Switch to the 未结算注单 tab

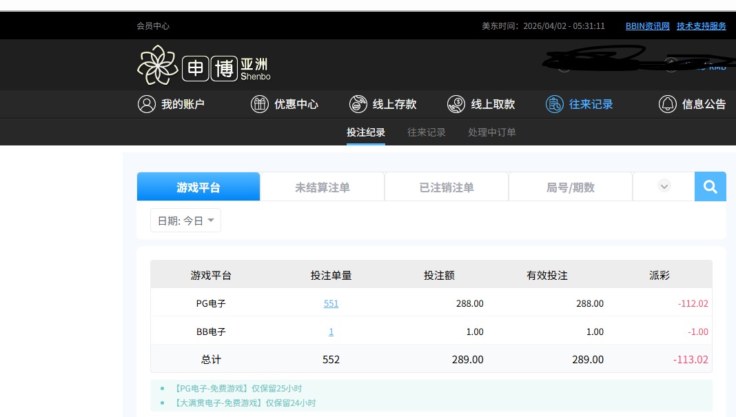click(323, 187)
